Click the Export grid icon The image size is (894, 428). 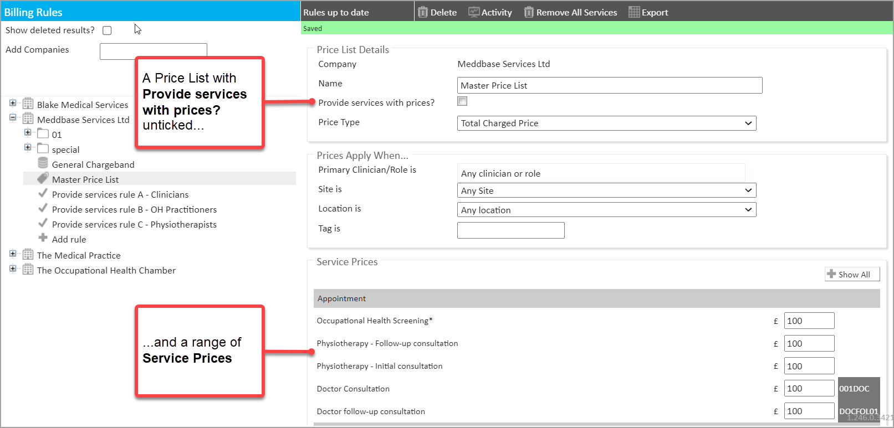click(x=634, y=12)
